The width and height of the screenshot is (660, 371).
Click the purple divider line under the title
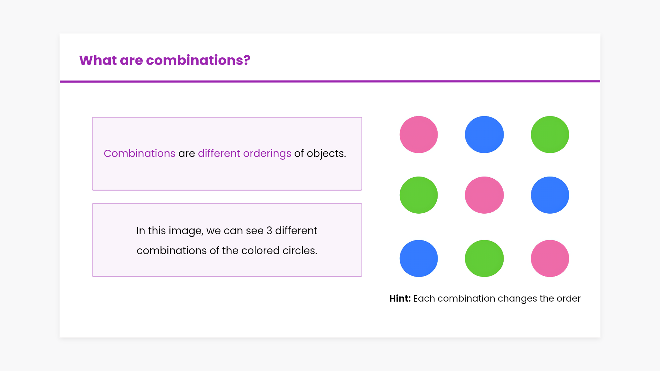point(330,81)
